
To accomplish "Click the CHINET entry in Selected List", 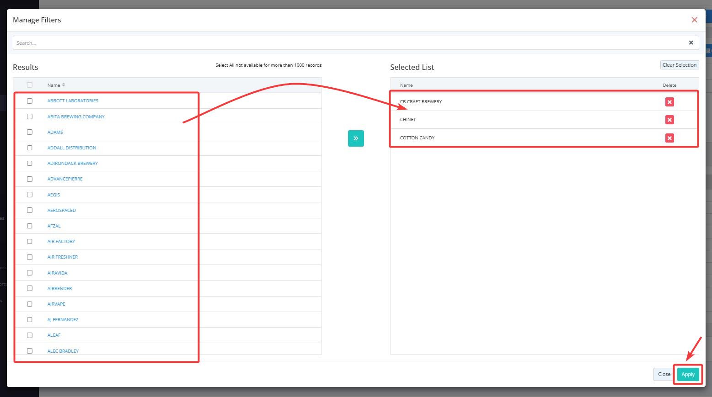I will click(x=408, y=120).
